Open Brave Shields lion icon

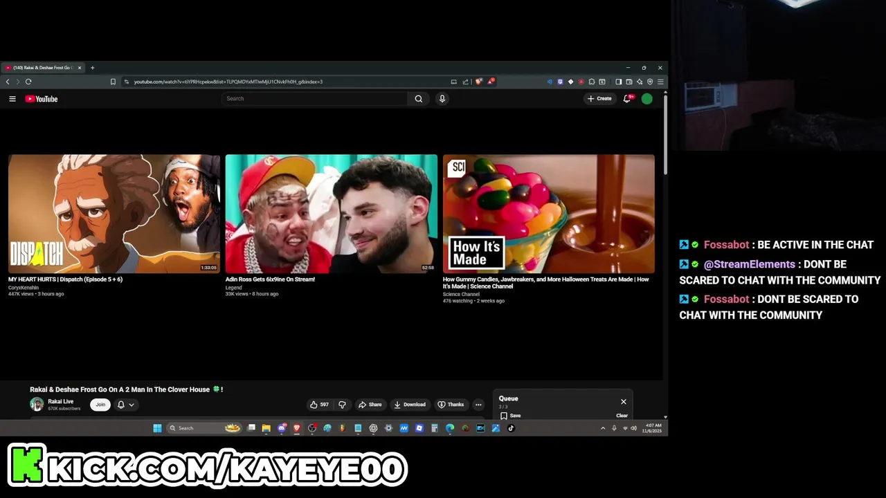pos(479,82)
